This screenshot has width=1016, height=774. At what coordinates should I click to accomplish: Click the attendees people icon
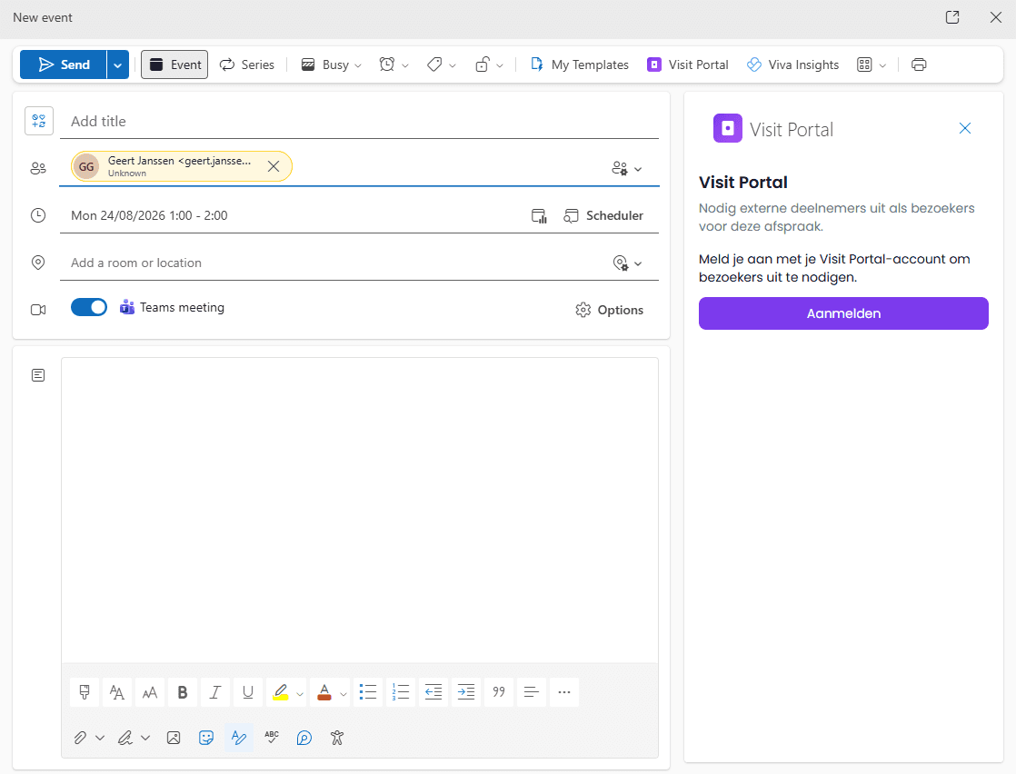(x=38, y=168)
